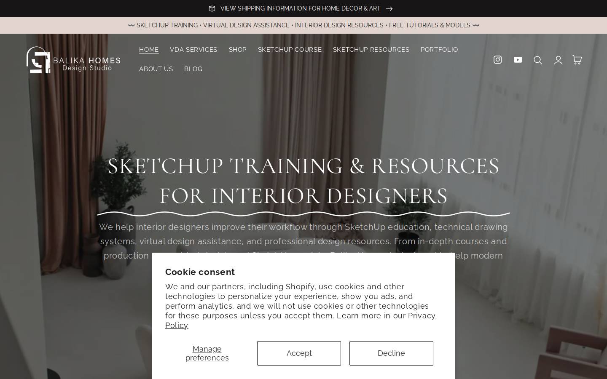Click the 'We help interior designers' paragraph
This screenshot has width=607, height=379.
coord(303,241)
